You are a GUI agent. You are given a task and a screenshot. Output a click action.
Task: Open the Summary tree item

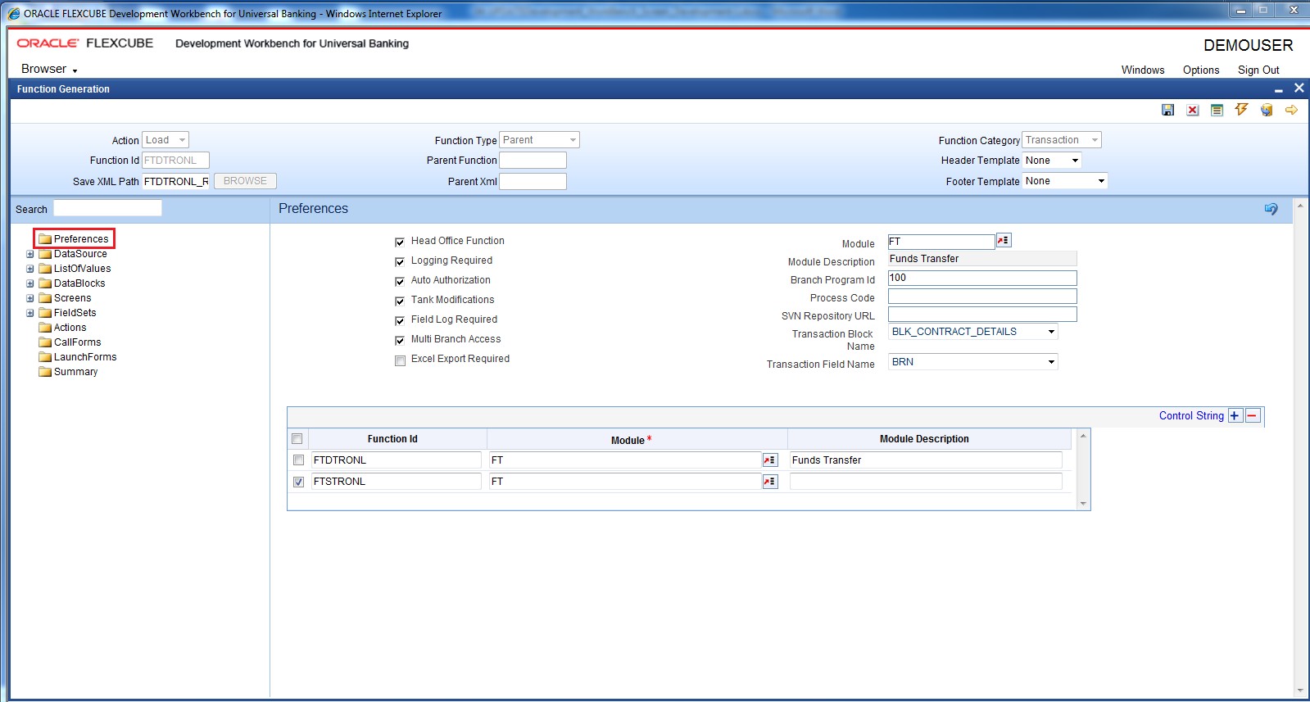(75, 372)
